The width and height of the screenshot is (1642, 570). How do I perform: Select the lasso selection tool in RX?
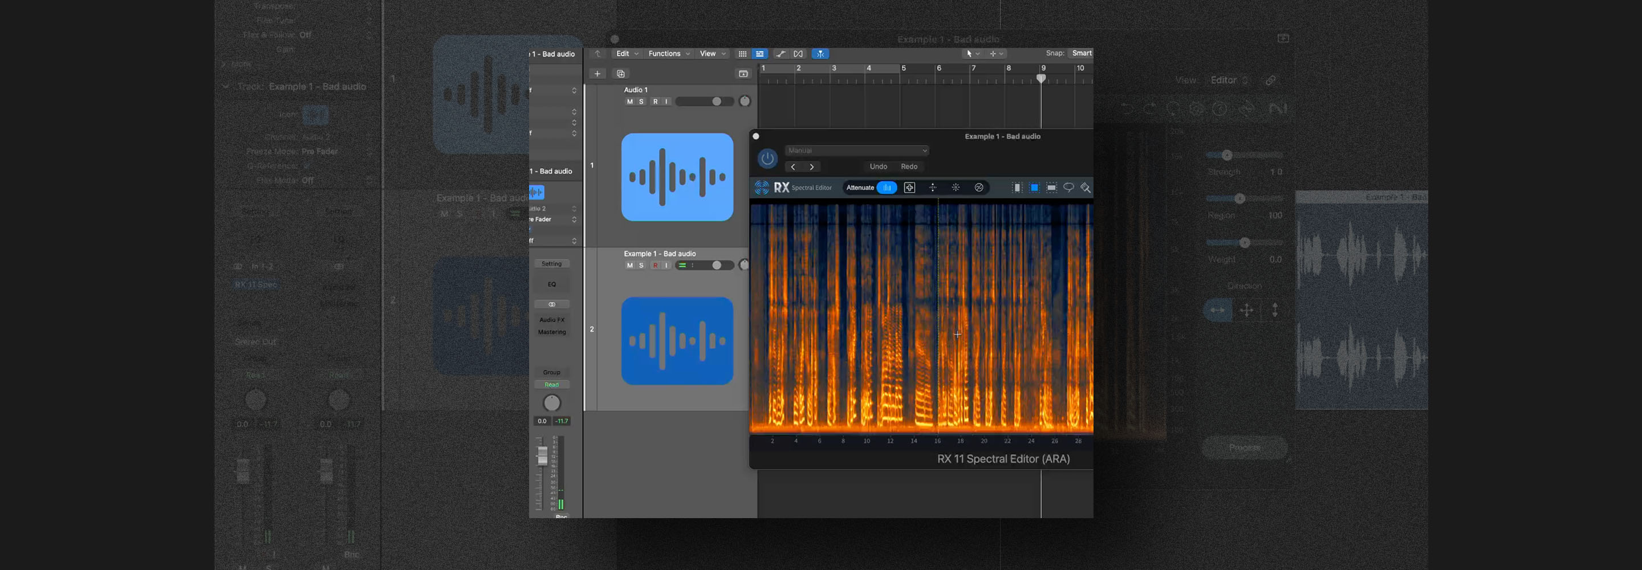click(x=1069, y=188)
